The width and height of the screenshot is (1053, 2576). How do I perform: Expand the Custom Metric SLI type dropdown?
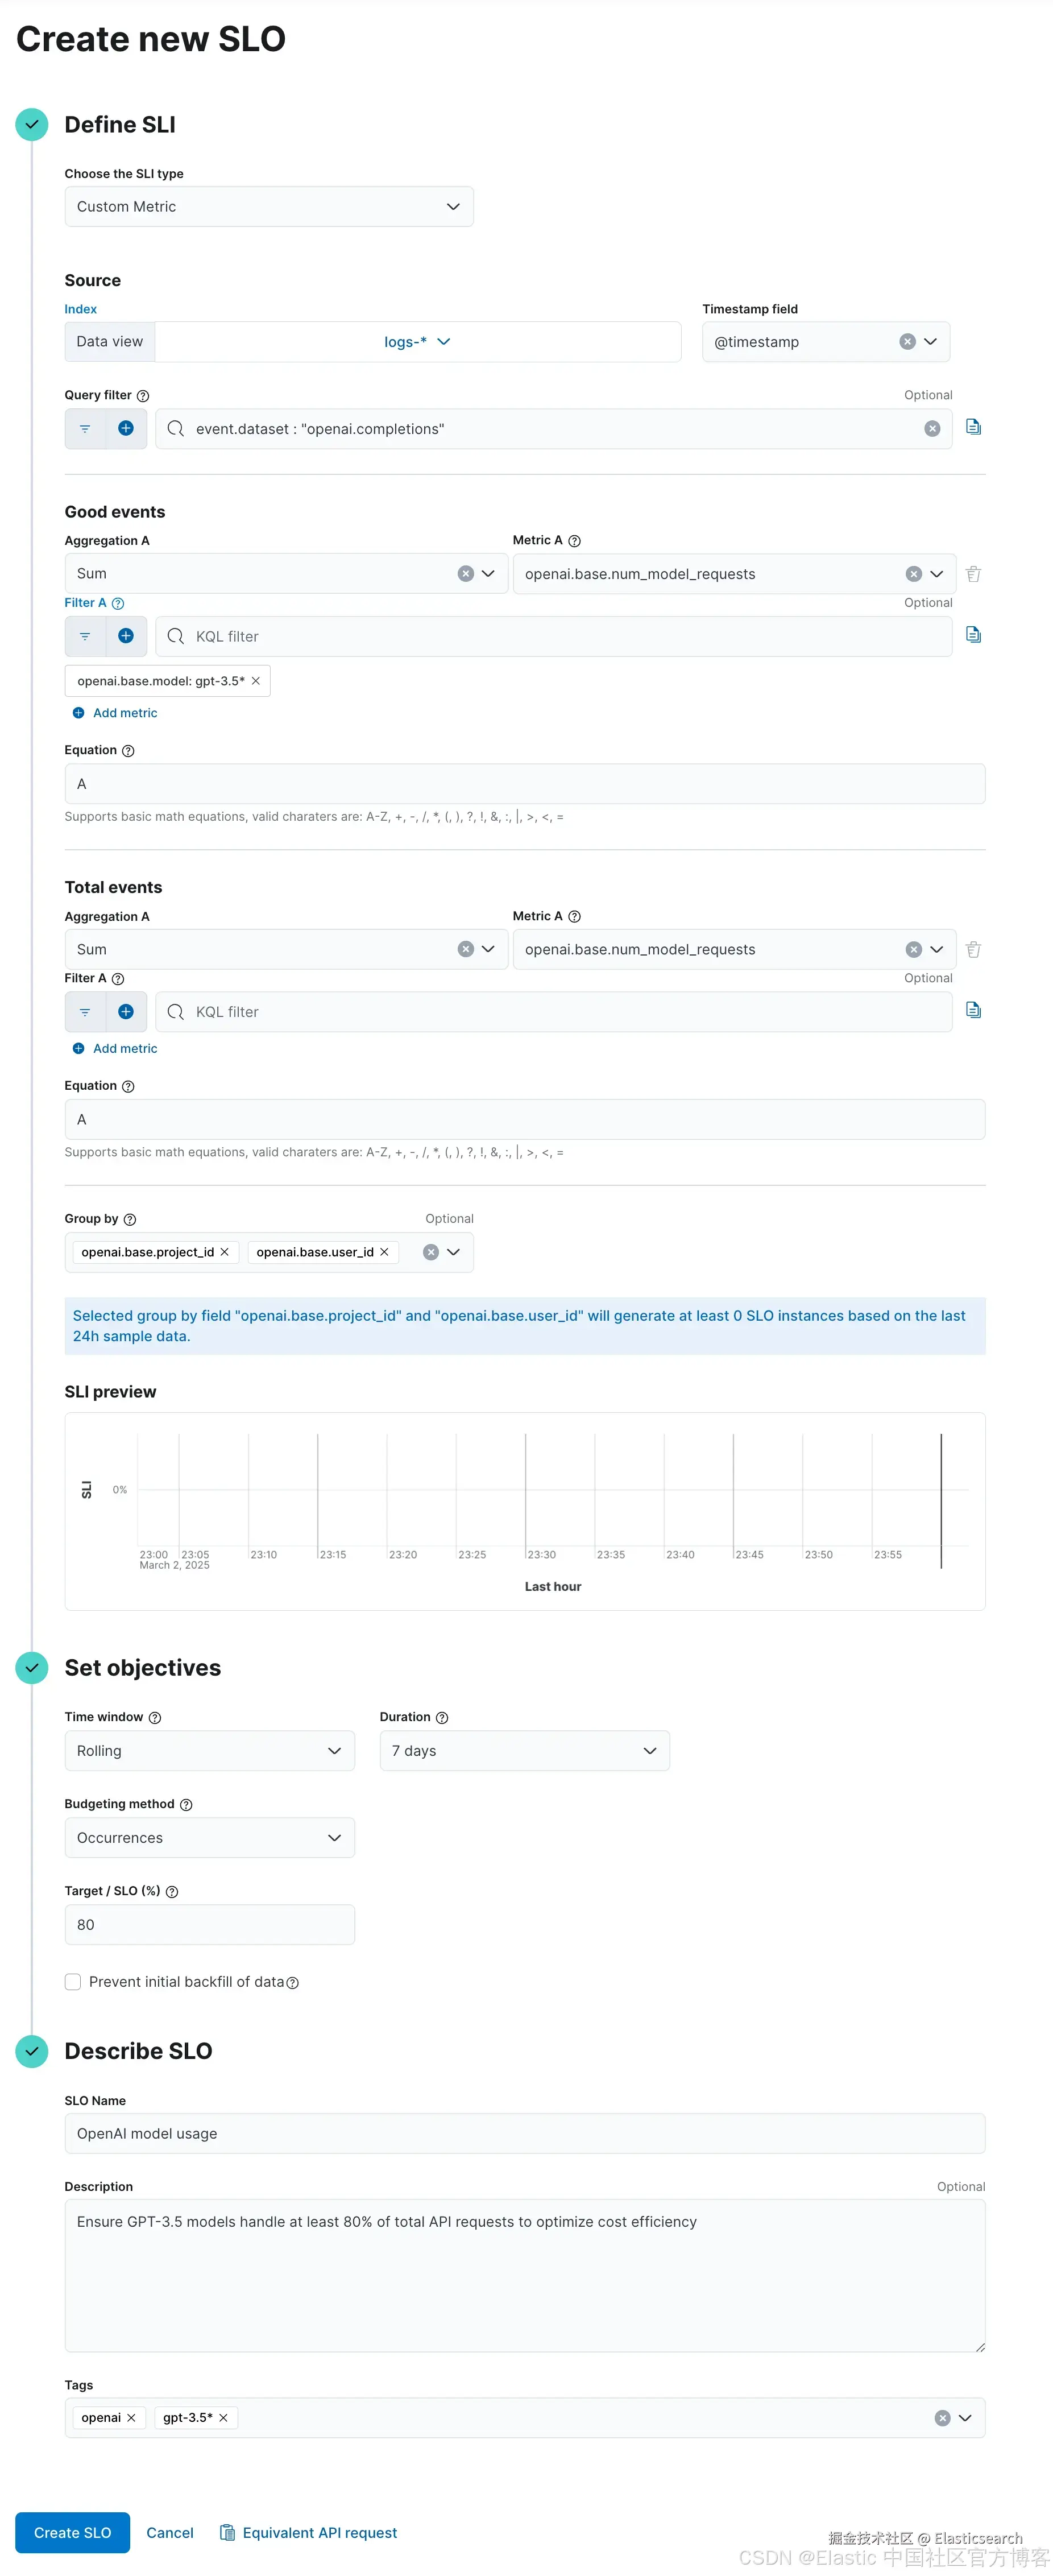269,207
